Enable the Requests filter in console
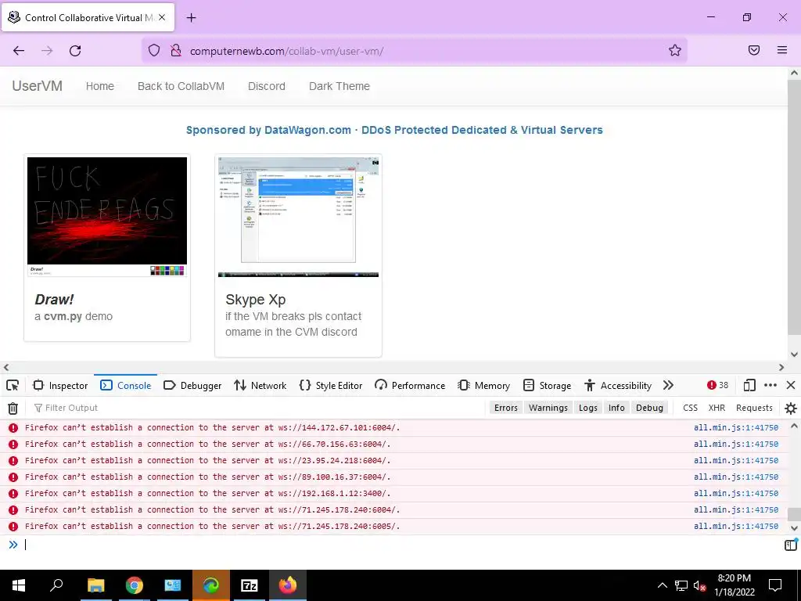Image resolution: width=801 pixels, height=601 pixels. pos(754,408)
